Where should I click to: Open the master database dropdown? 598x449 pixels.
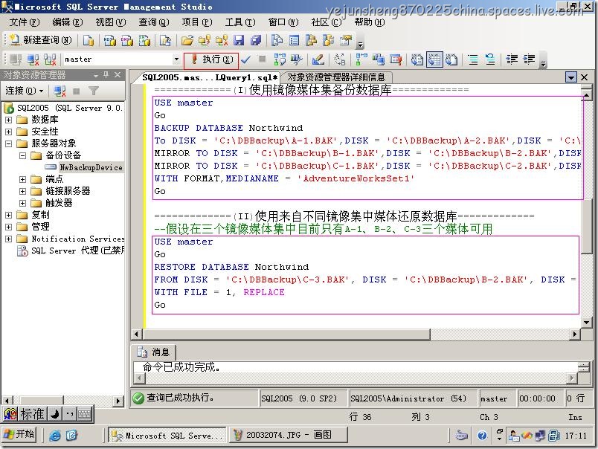point(176,59)
